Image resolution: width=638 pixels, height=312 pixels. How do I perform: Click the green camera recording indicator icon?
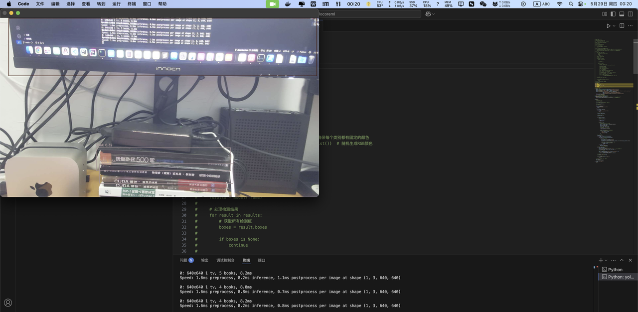[x=272, y=4]
